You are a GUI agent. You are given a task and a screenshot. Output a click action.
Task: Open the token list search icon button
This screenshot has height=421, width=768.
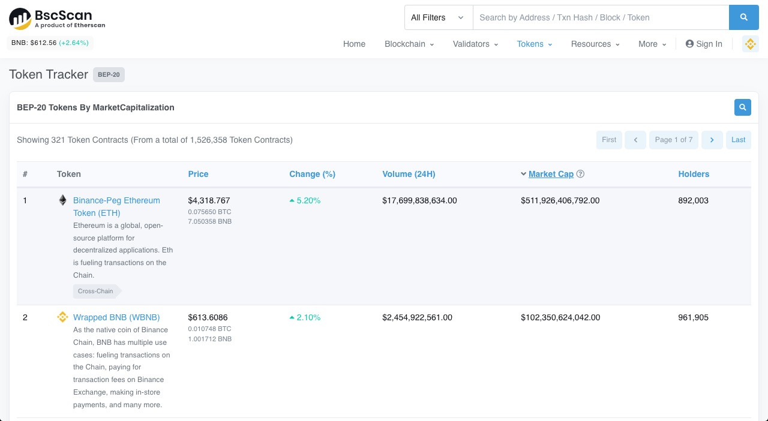(743, 107)
